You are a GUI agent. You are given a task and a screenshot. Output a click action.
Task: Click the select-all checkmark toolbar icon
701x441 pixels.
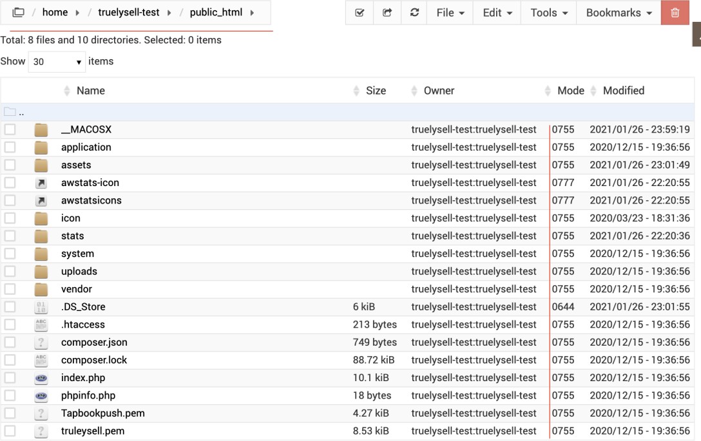360,13
